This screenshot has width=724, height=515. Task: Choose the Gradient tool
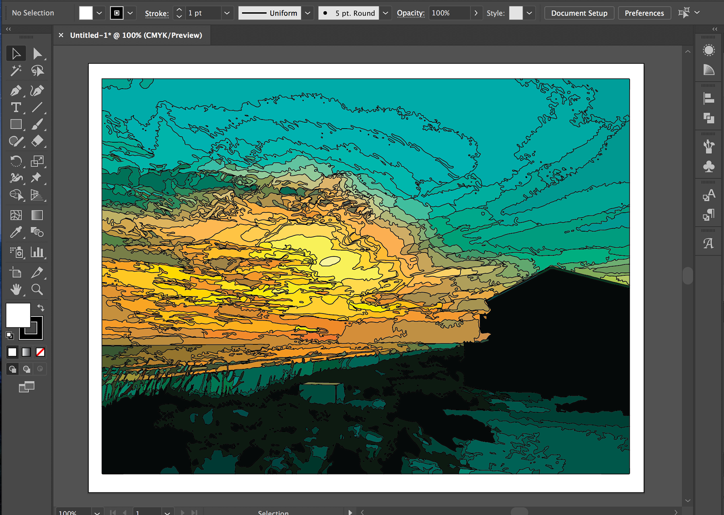coord(37,215)
